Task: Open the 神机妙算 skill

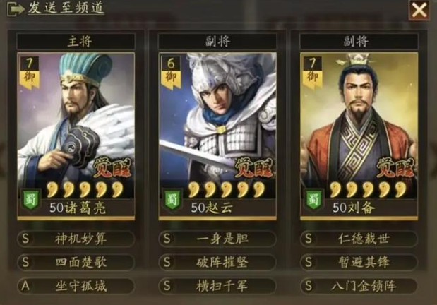Action: [76, 239]
